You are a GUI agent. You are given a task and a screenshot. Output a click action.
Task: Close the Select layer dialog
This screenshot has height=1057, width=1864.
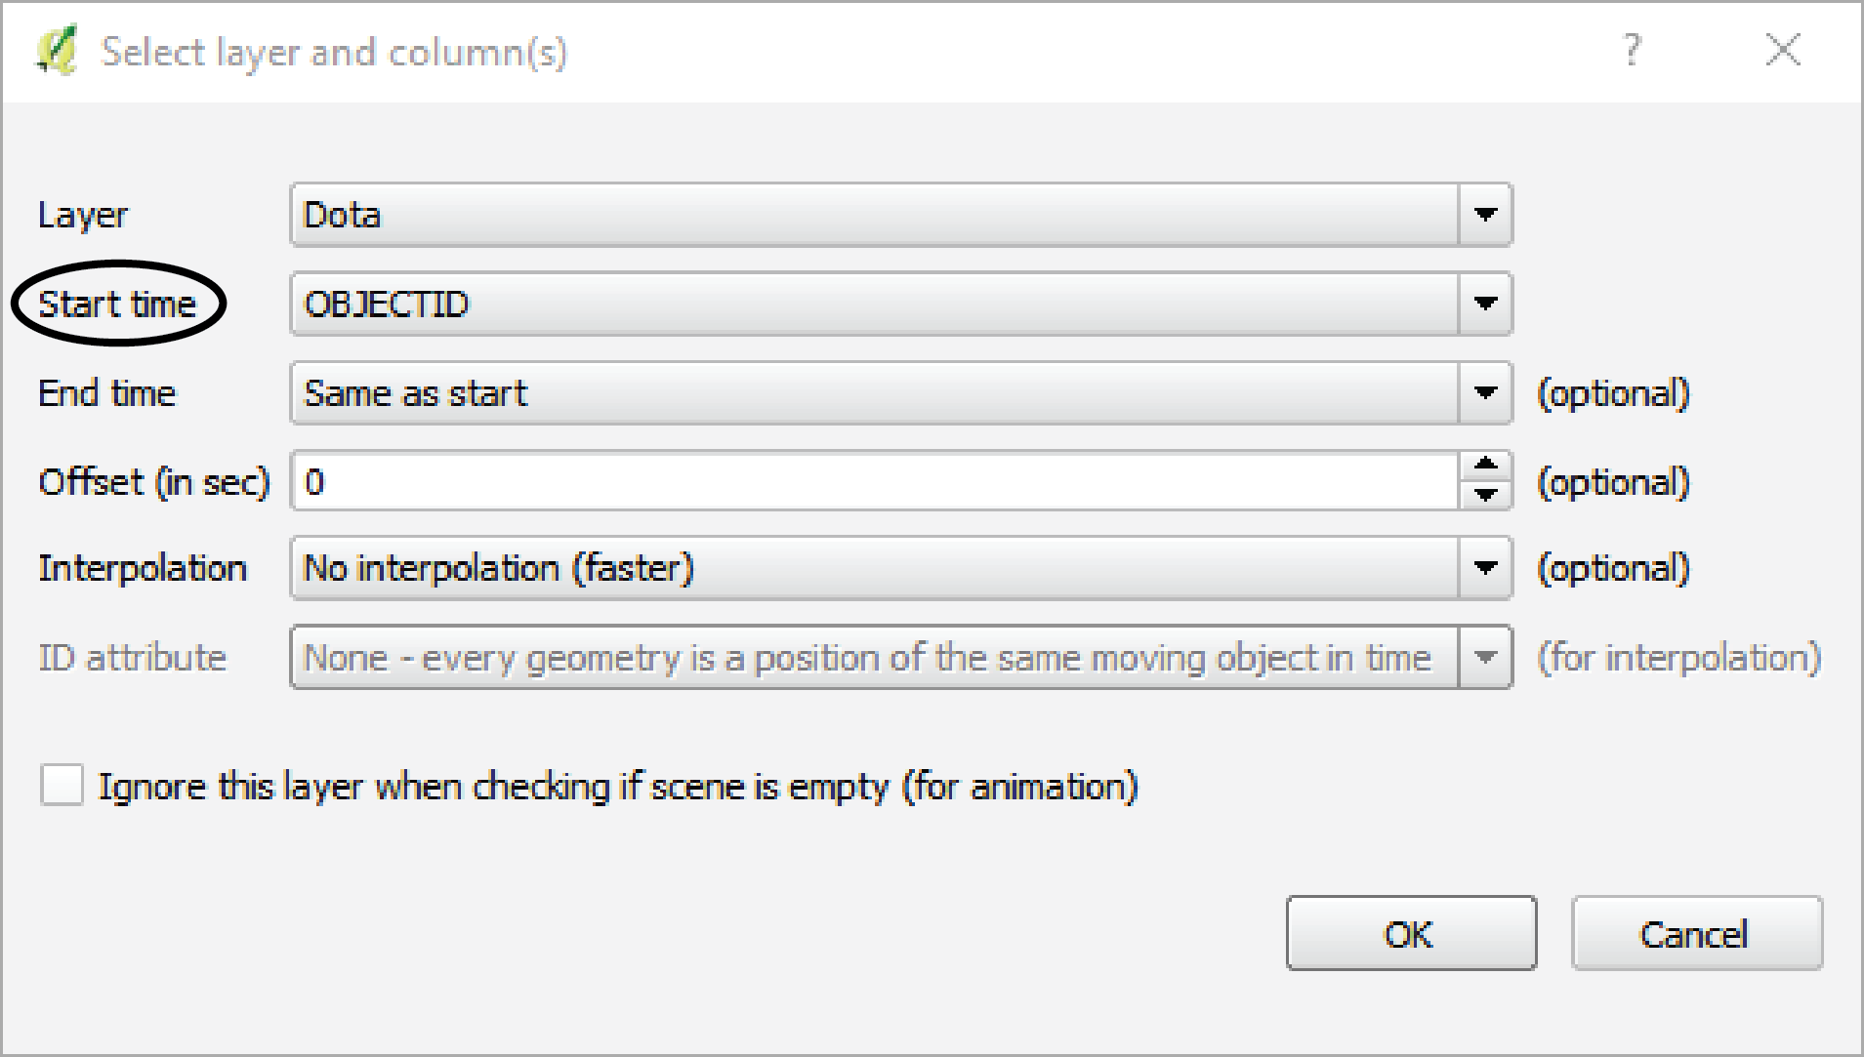[x=1783, y=50]
